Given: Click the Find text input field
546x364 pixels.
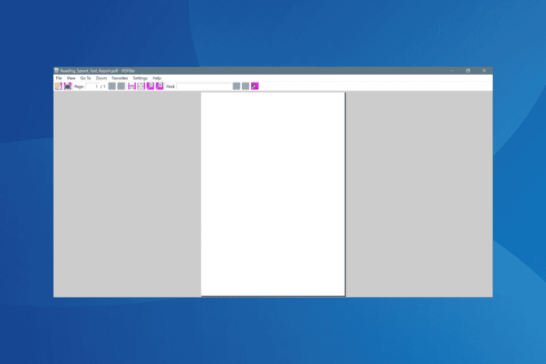Looking at the screenshot, I should (204, 87).
